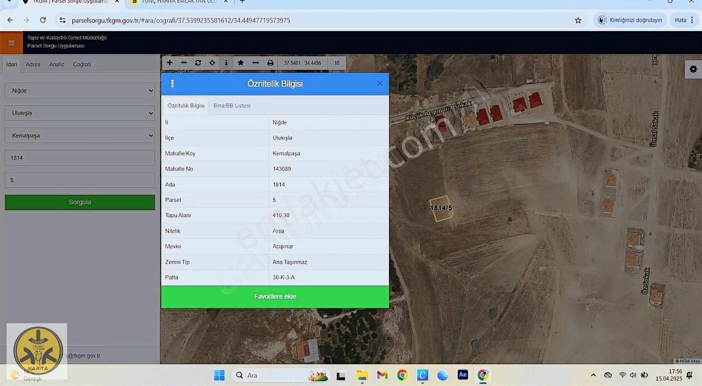Click Favorilere ekle button
702x386 pixels.
275,297
